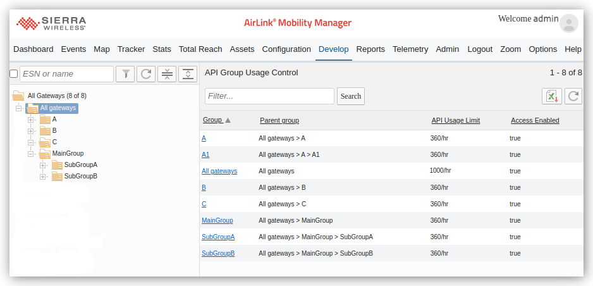
Task: Open group B link in table
Action: pos(204,188)
